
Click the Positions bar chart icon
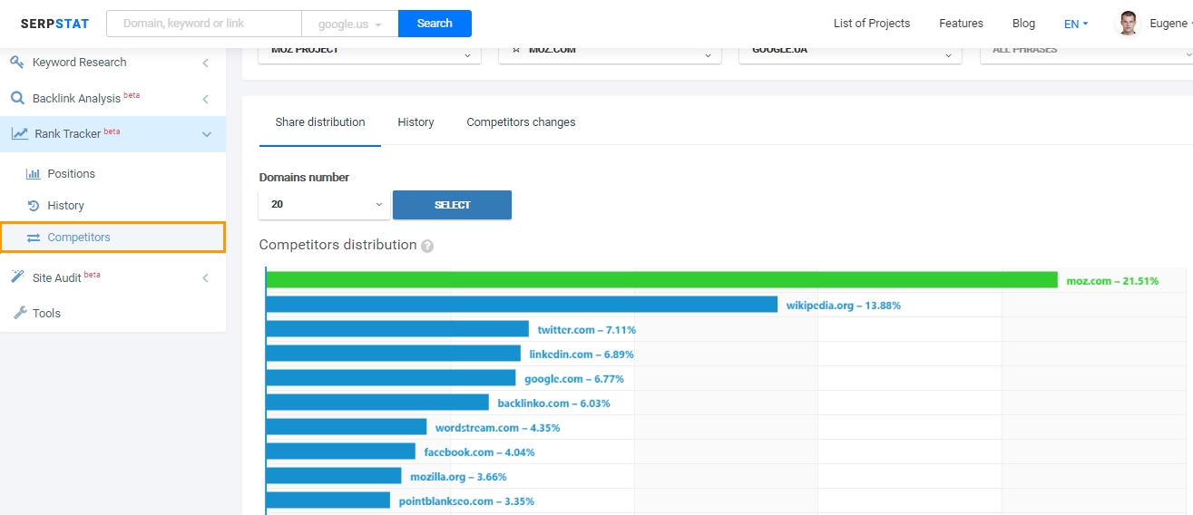[34, 173]
